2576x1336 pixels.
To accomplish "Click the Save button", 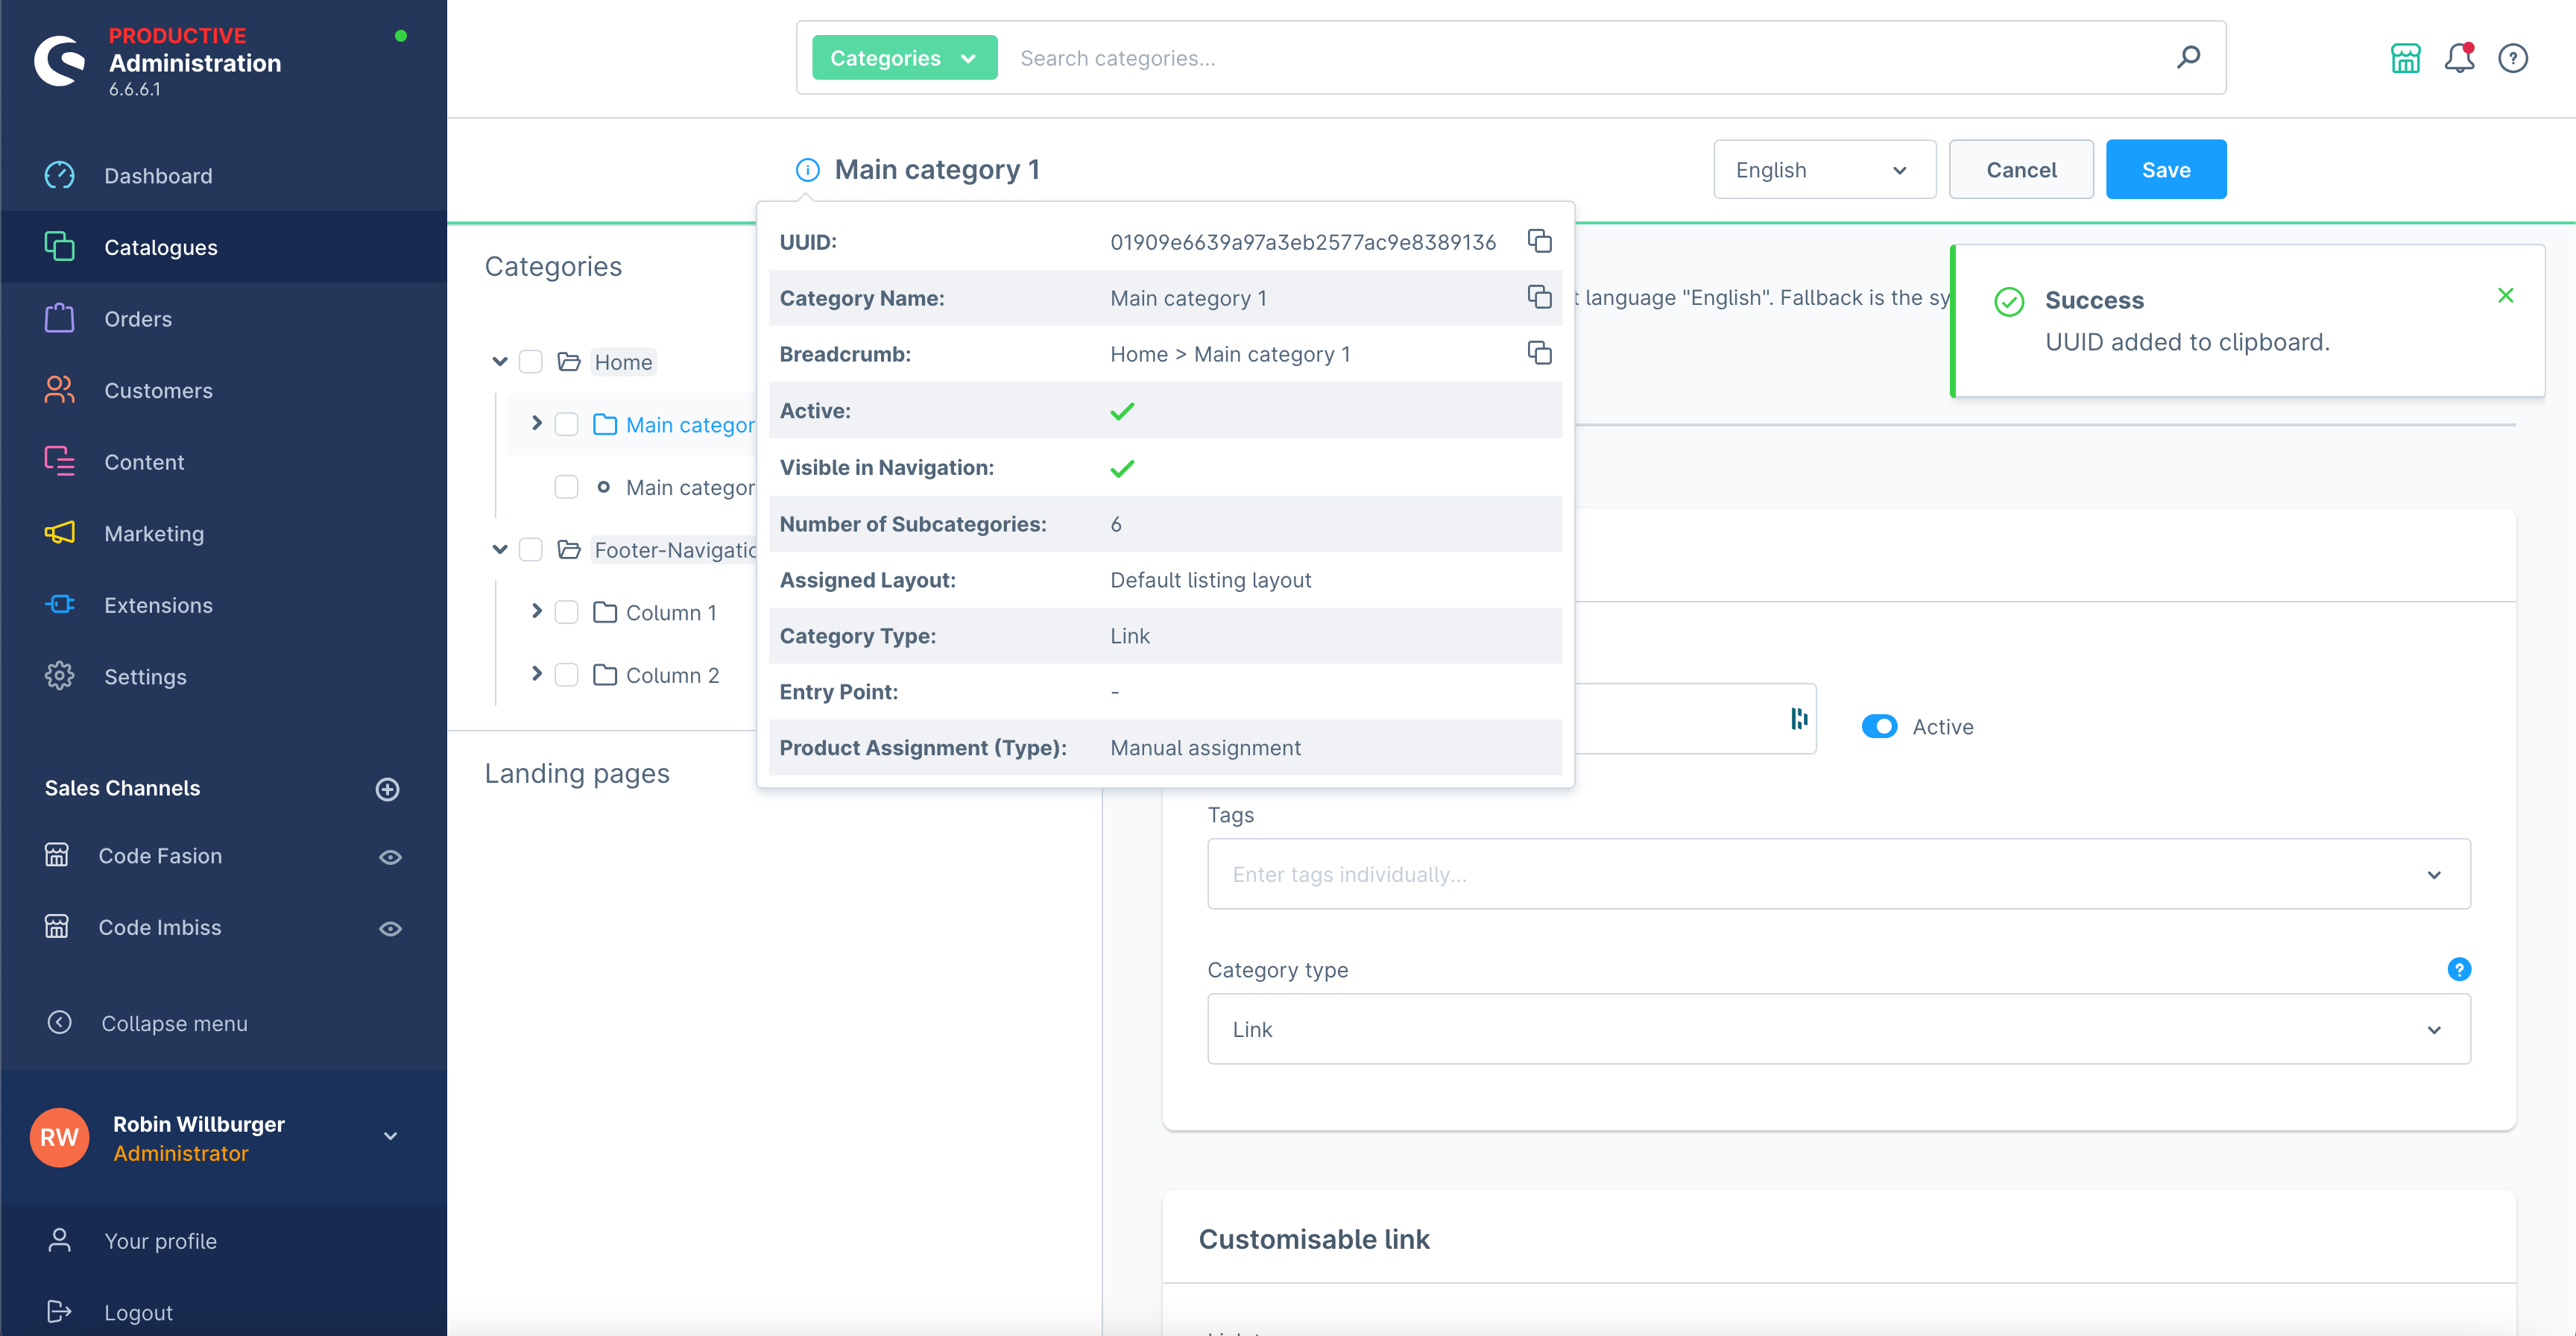I will (2164, 168).
